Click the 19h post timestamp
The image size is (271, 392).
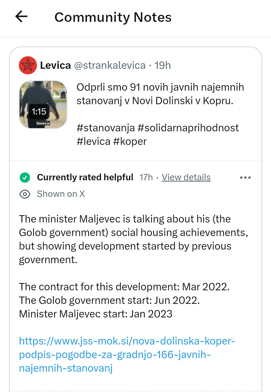(162, 65)
